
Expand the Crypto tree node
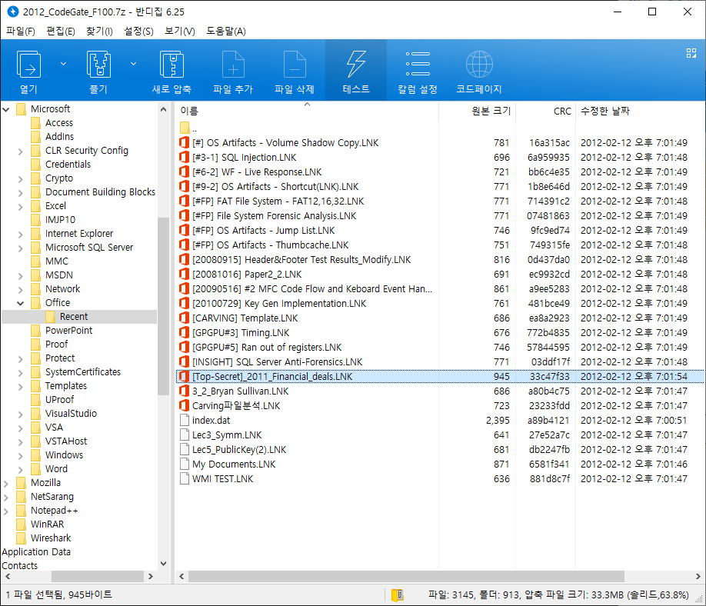(20, 178)
